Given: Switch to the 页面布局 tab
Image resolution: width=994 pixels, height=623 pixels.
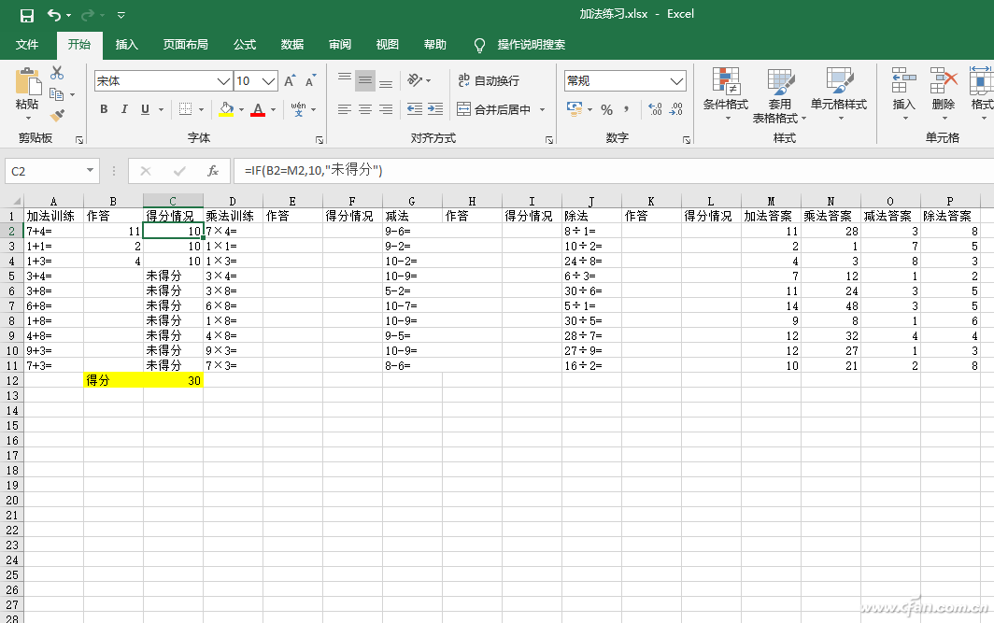Looking at the screenshot, I should tap(186, 44).
